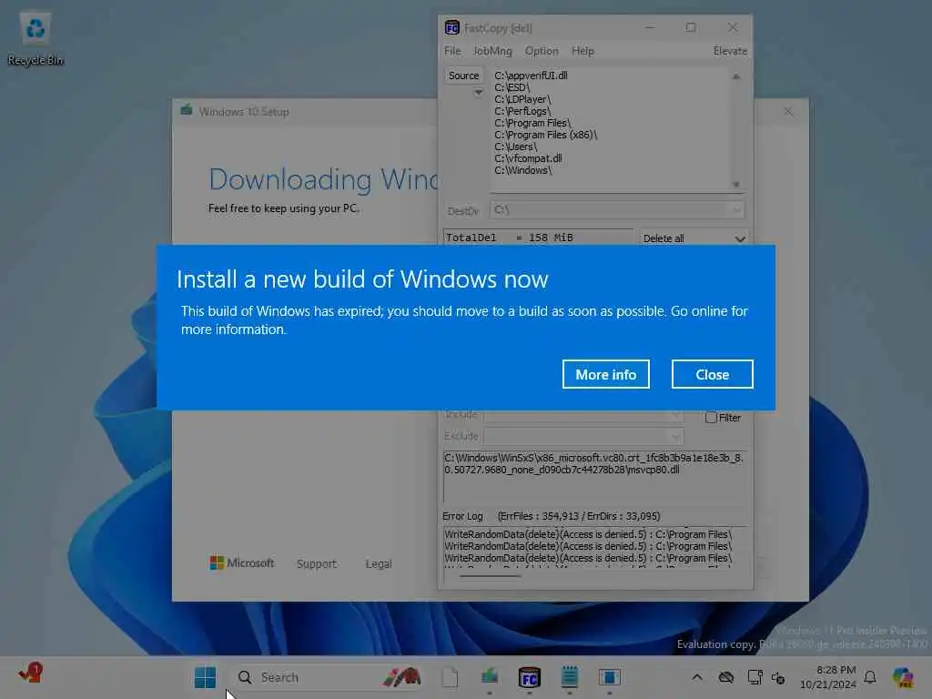Select C:\Windows\ in the source list

pos(523,170)
